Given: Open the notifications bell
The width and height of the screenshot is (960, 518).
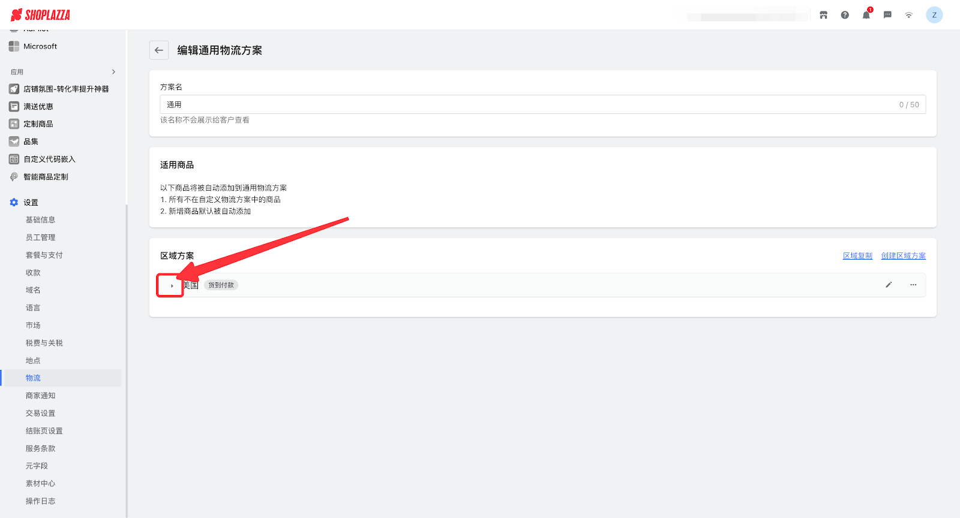Looking at the screenshot, I should (x=866, y=15).
